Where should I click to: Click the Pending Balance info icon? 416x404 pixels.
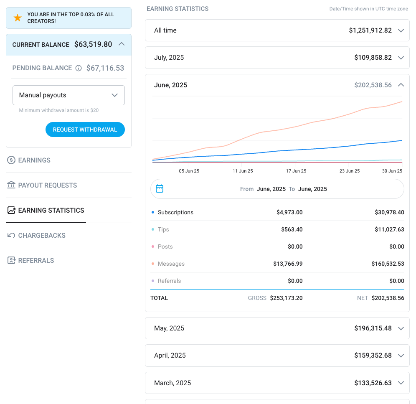pos(79,68)
